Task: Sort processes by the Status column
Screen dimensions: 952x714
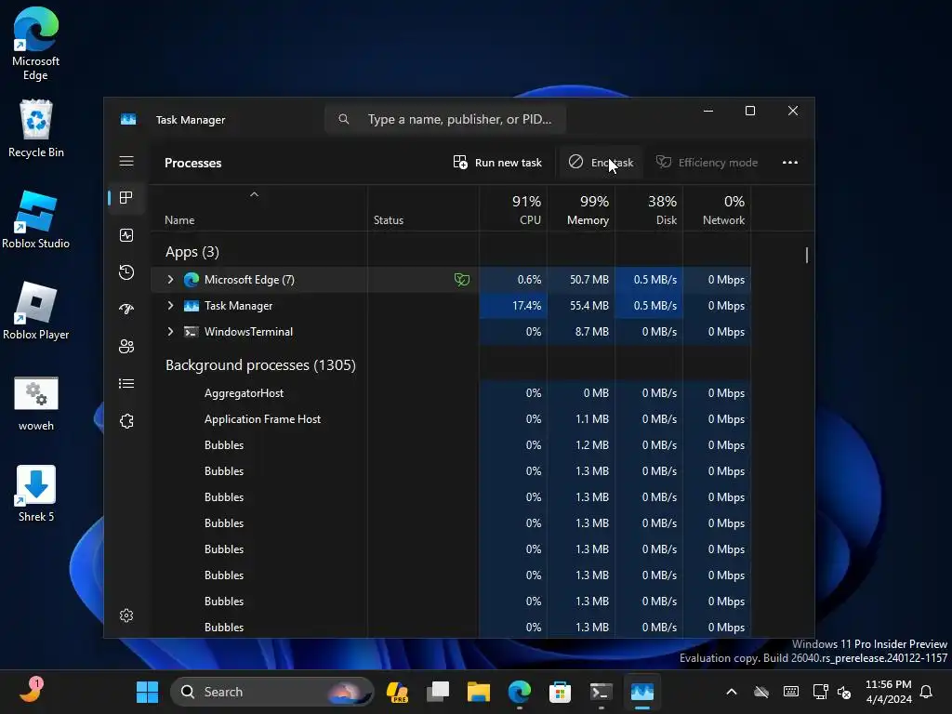Action: 389,219
